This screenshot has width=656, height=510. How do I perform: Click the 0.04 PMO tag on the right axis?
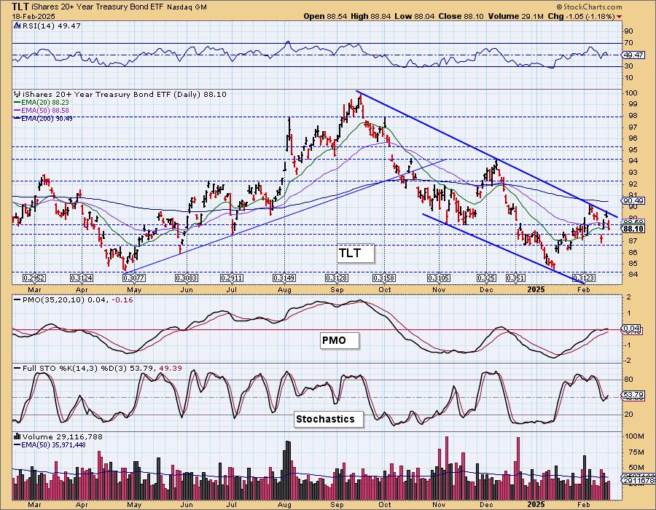pos(631,329)
